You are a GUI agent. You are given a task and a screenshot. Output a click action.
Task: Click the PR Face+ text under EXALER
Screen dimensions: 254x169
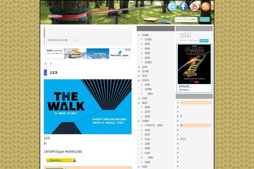pos(184,90)
